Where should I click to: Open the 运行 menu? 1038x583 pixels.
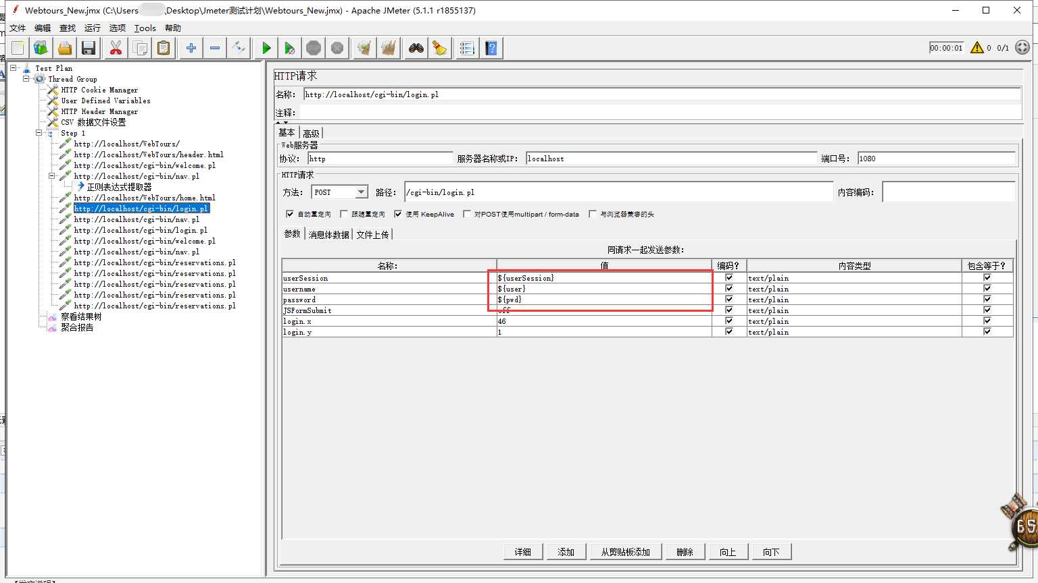(93, 28)
